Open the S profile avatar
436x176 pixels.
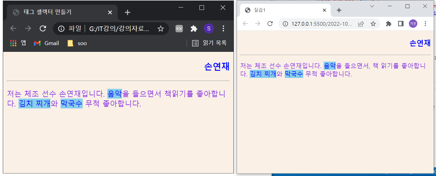click(209, 29)
